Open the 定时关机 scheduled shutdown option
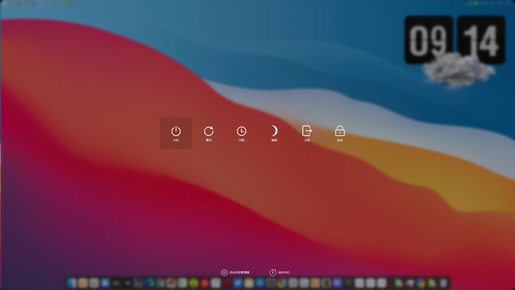 pos(280,272)
